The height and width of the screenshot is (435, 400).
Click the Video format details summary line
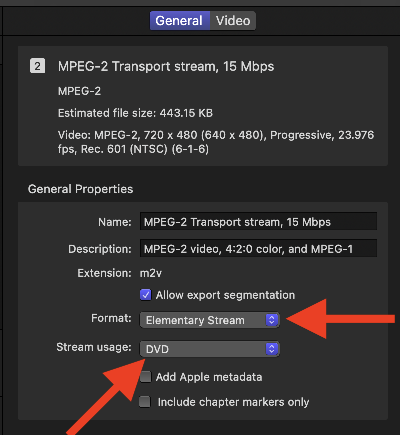pos(216,142)
